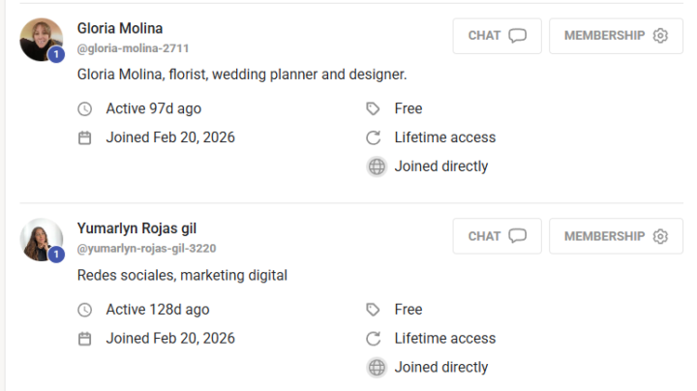697x391 pixels.
Task: Click the @gloria-molina-2711 handle
Action: [133, 48]
